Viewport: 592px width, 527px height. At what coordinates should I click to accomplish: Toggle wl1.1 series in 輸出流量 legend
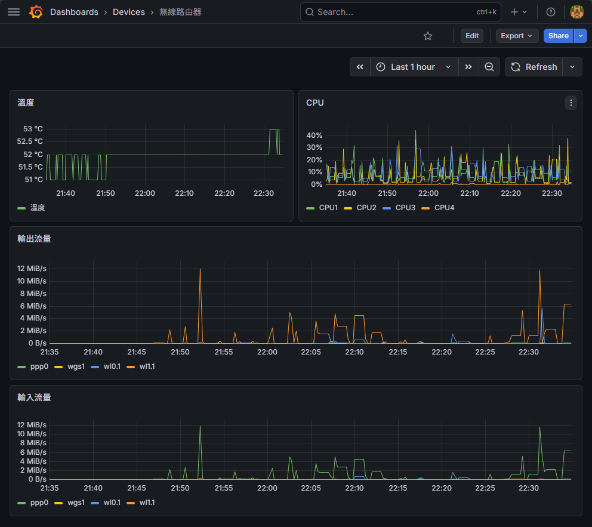coord(147,366)
